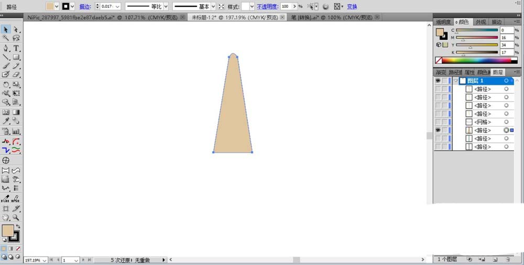Show the 网格 sublayer visibility box
The height and width of the screenshot is (265, 524).
point(438,122)
